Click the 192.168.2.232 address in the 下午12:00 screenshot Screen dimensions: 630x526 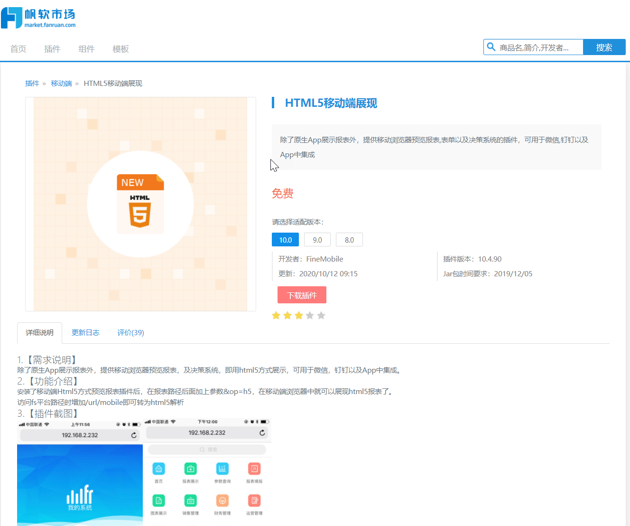[x=207, y=432]
